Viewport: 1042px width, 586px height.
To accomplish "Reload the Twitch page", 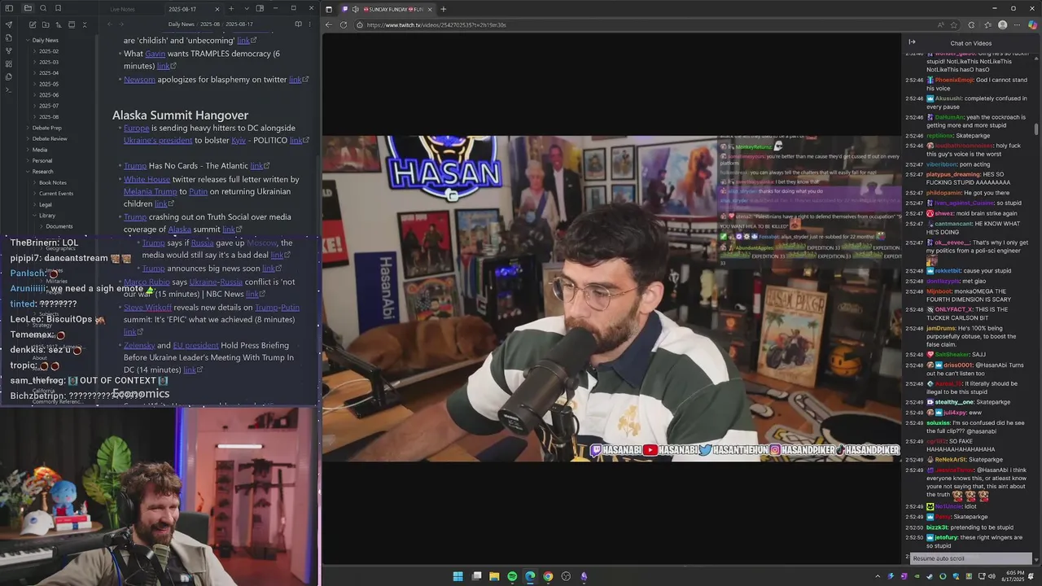I will click(344, 24).
